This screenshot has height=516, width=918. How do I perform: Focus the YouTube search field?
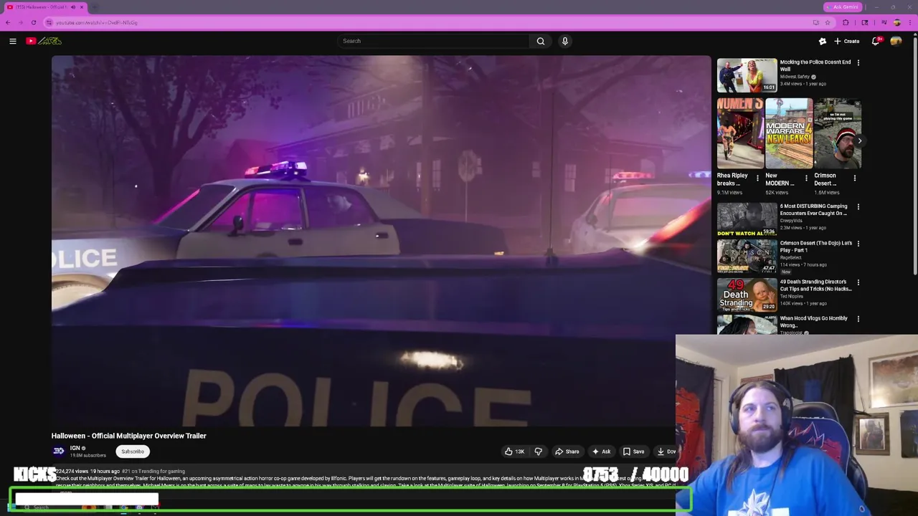click(x=434, y=41)
